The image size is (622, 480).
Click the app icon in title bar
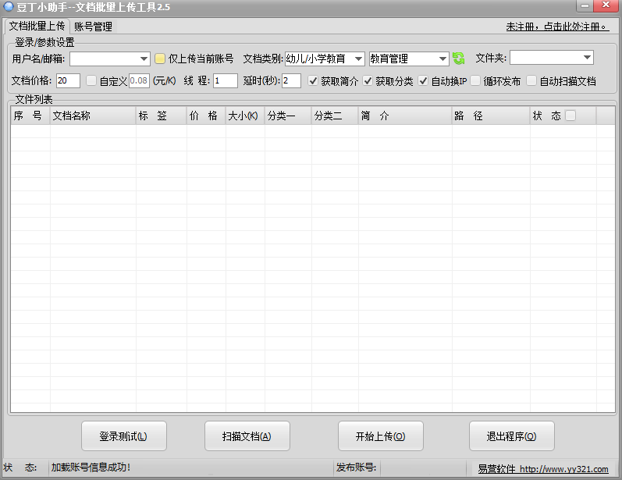9,6
